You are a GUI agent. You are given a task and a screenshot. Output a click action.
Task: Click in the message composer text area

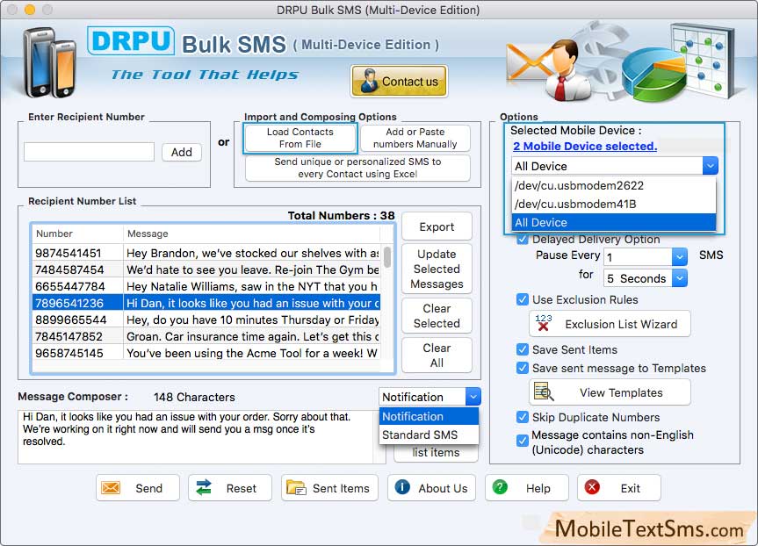(196, 437)
